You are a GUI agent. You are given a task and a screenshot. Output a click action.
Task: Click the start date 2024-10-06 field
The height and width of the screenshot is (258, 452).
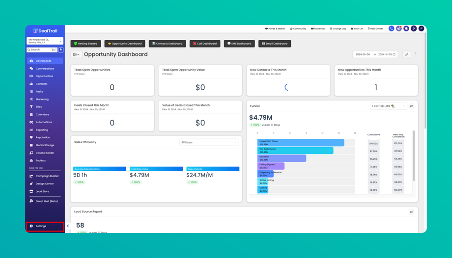pos(363,54)
